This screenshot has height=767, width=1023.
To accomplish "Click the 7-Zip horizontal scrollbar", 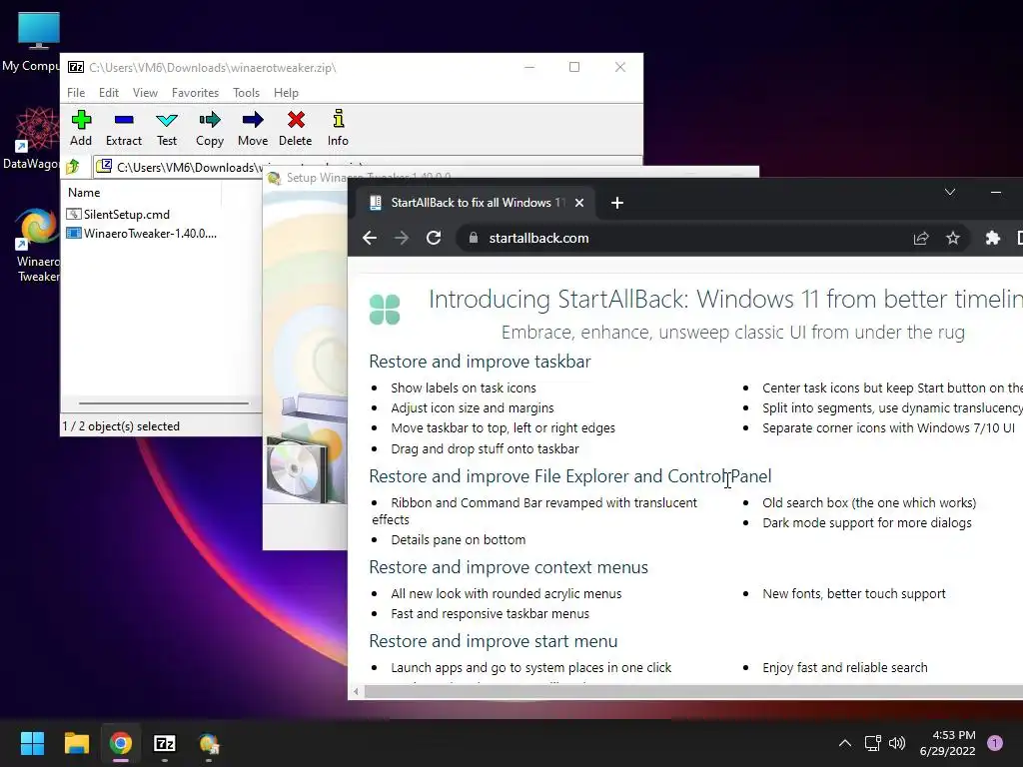I will (x=163, y=403).
